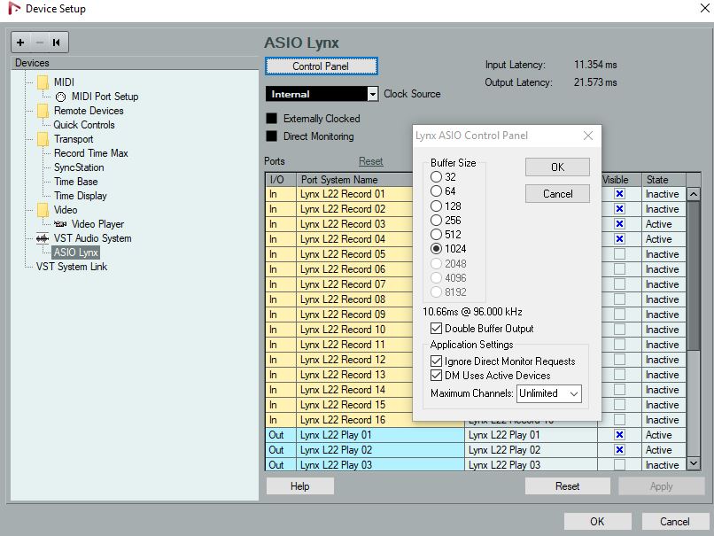
Task: Click Lynx L22 Record 08 port name
Action: tap(343, 299)
